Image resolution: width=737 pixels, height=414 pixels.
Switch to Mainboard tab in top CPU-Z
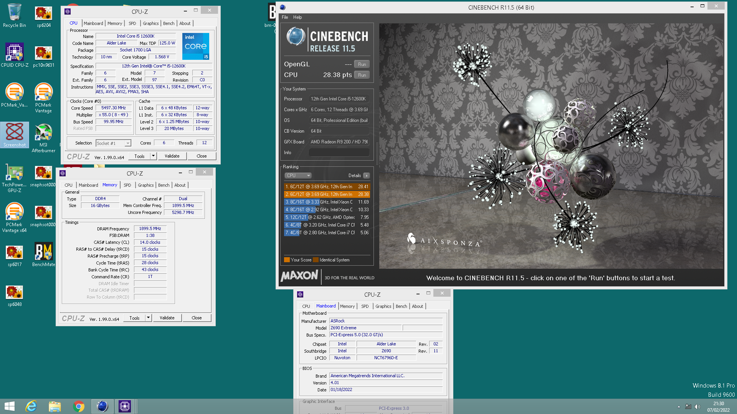93,23
